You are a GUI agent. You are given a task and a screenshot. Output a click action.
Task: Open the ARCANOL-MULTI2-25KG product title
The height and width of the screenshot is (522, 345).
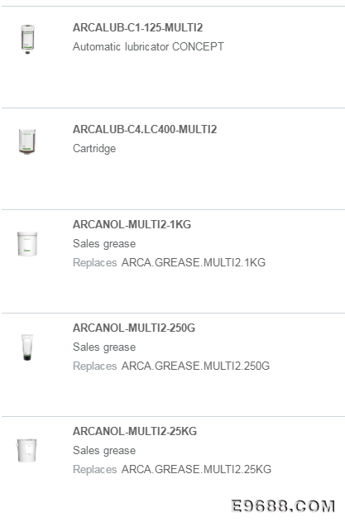pyautogui.click(x=135, y=431)
